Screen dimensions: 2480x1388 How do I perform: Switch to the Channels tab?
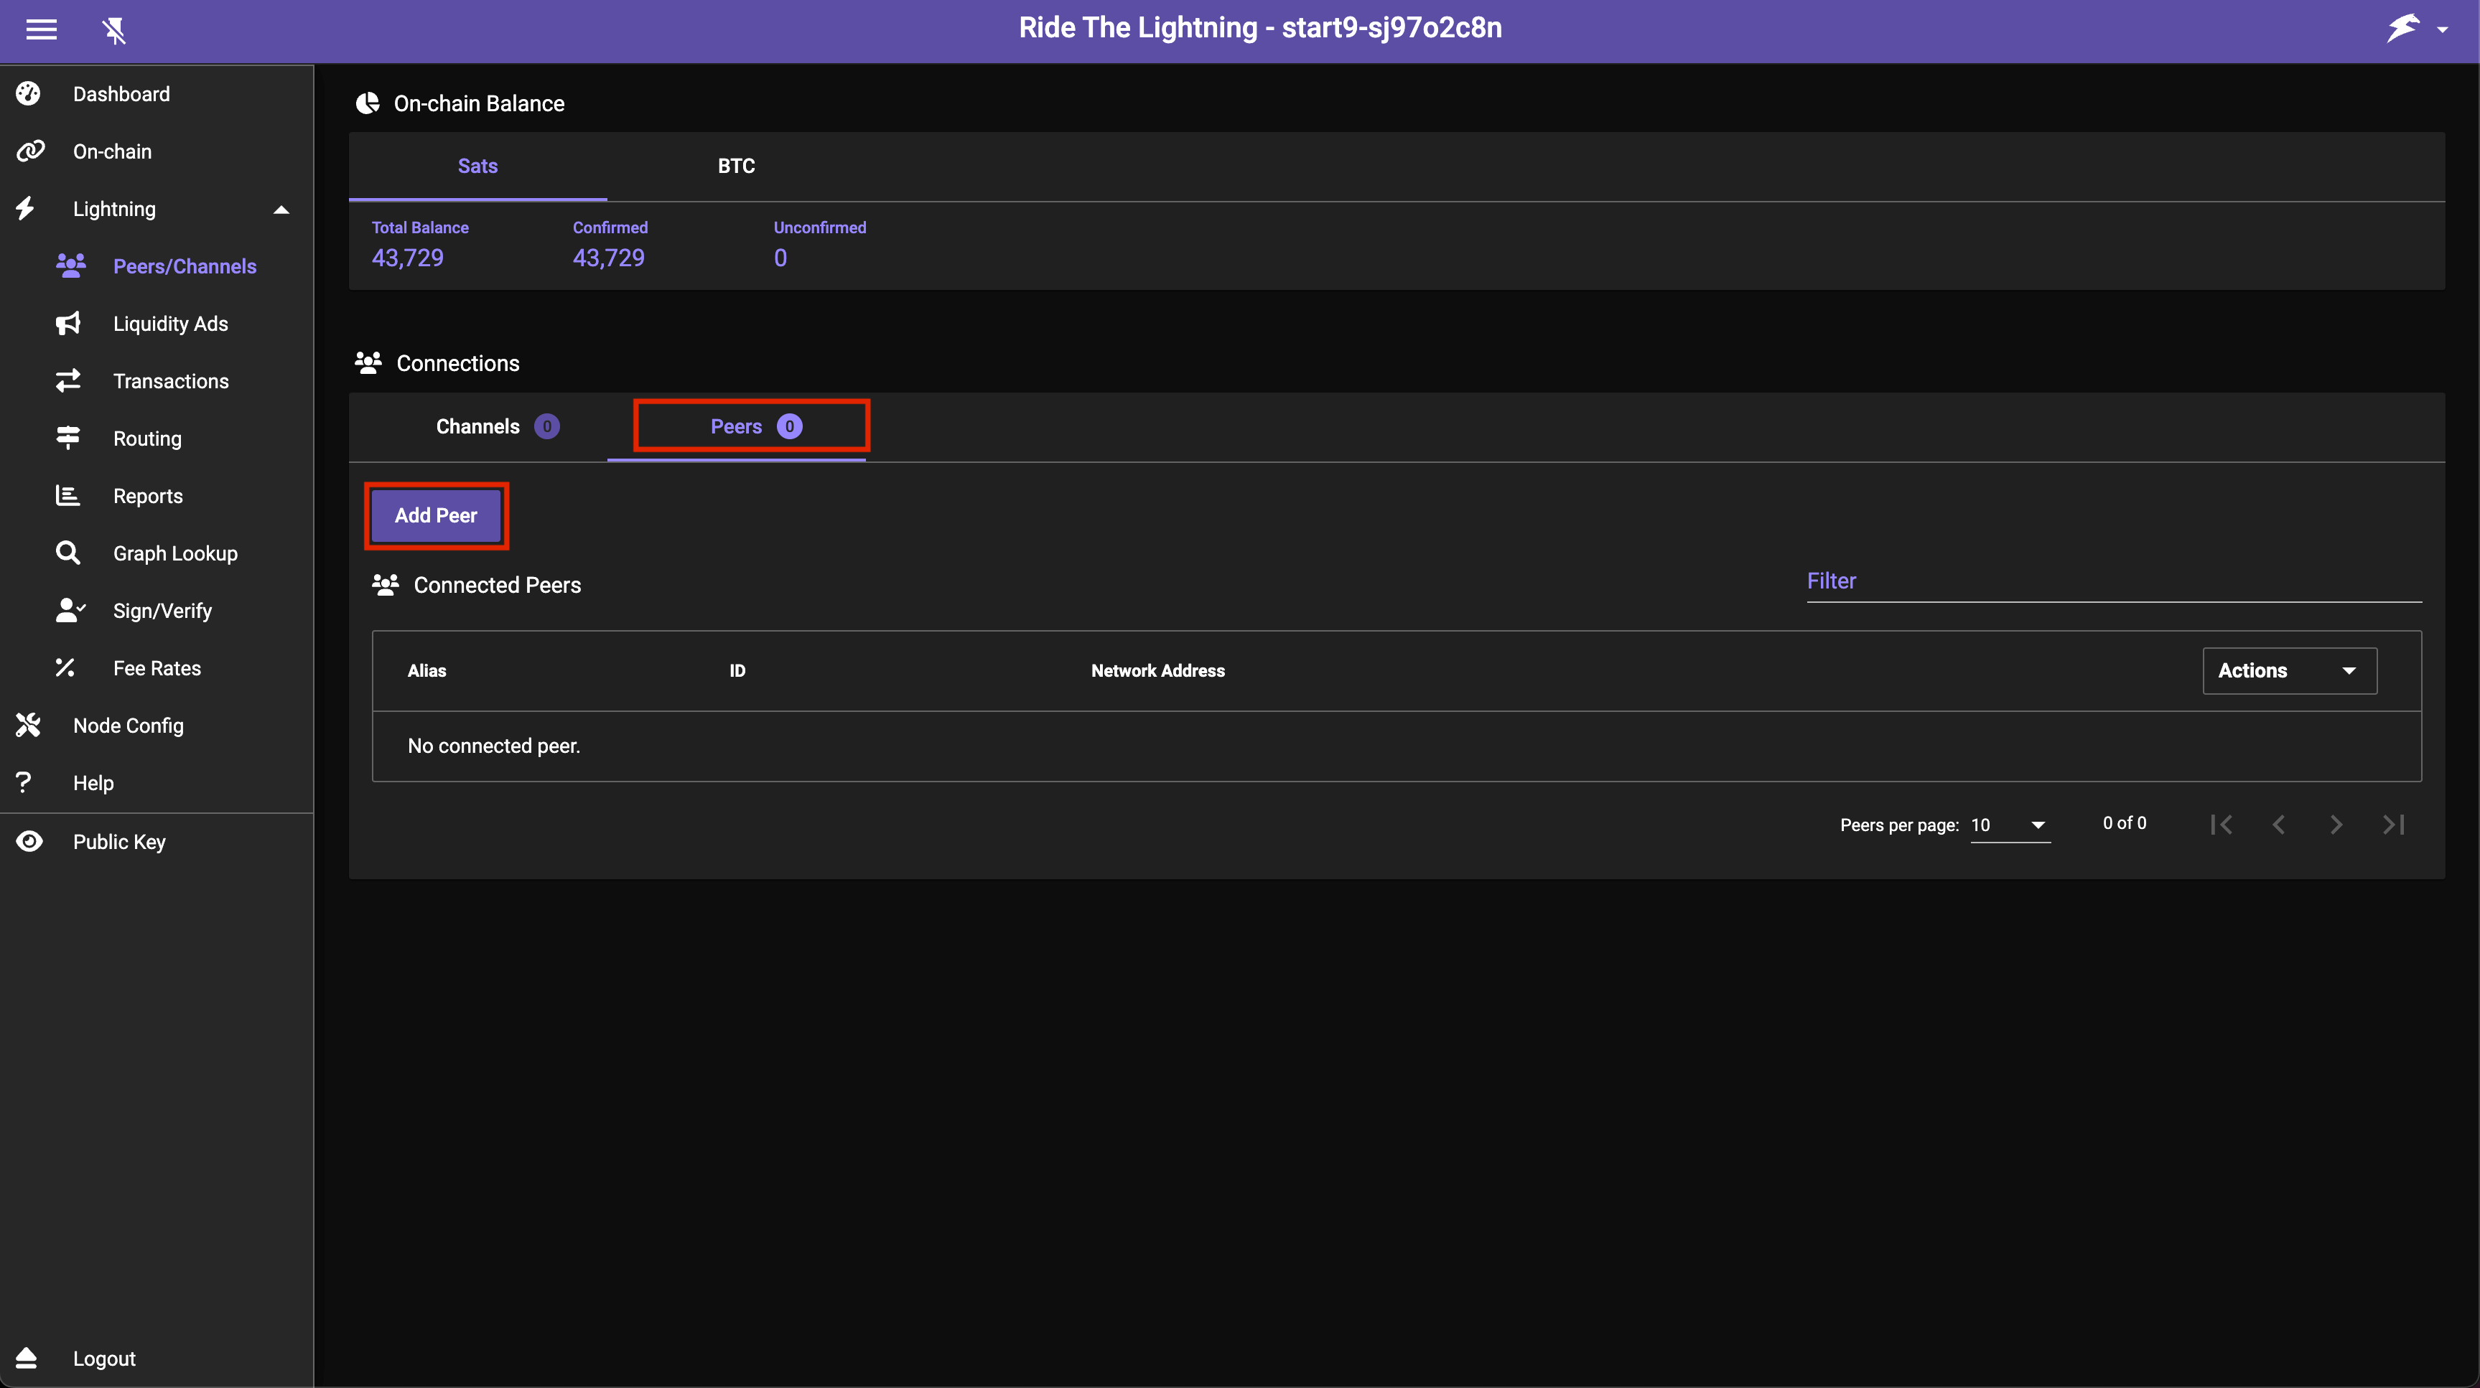coord(496,426)
